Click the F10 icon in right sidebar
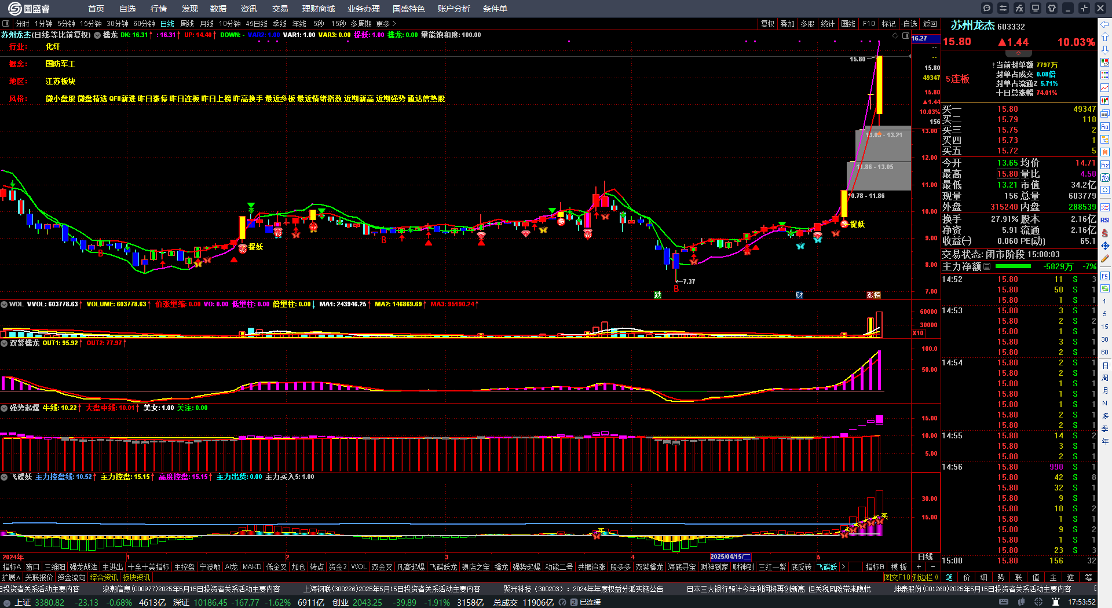 pyautogui.click(x=1105, y=126)
